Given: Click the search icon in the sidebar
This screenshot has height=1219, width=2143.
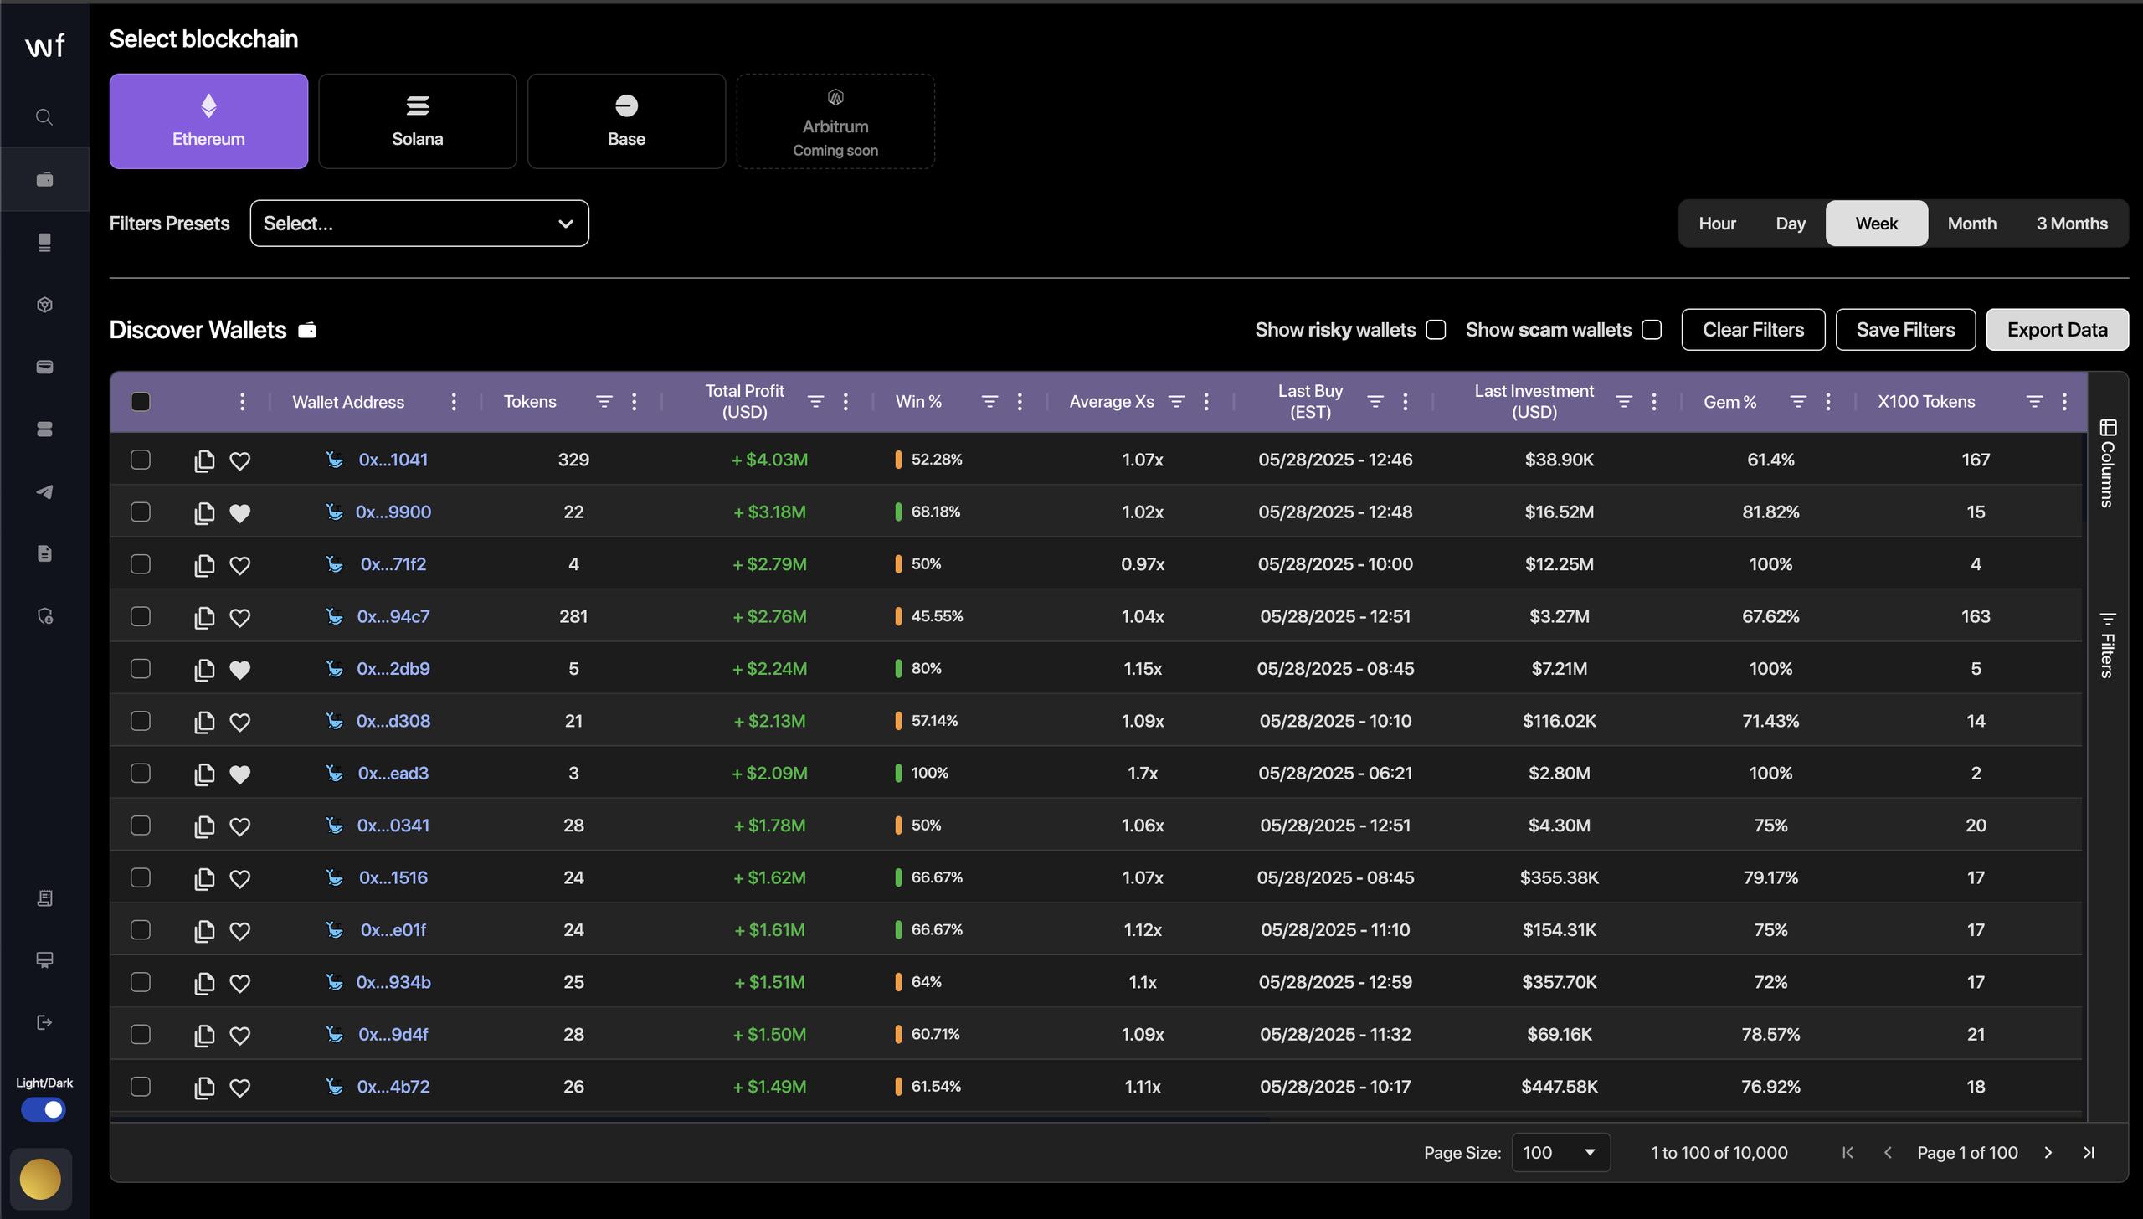Looking at the screenshot, I should pyautogui.click(x=44, y=117).
